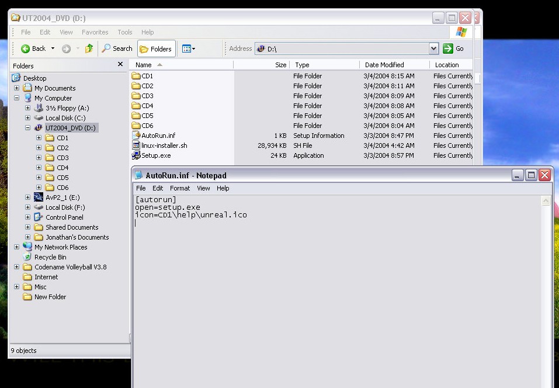Image resolution: width=559 pixels, height=388 pixels.
Task: Select the New Folder tree item
Action: [50, 297]
